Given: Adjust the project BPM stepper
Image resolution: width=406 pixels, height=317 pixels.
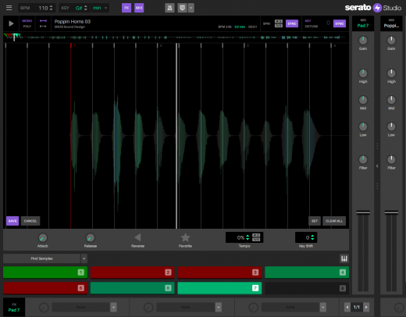Looking at the screenshot, I should (x=51, y=8).
